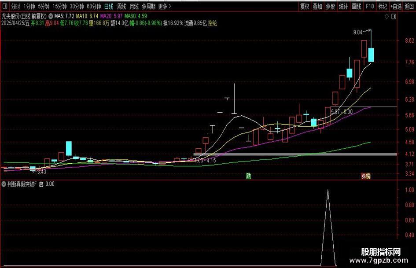
Task: Switch to the 60分钟 period tab
Action: (x=94, y=6)
